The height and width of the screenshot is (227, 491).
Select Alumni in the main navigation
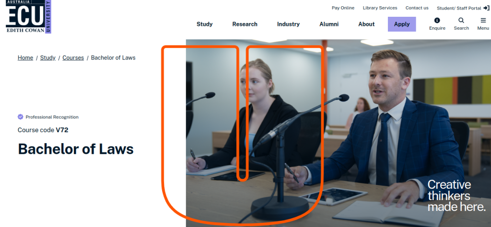(x=329, y=24)
